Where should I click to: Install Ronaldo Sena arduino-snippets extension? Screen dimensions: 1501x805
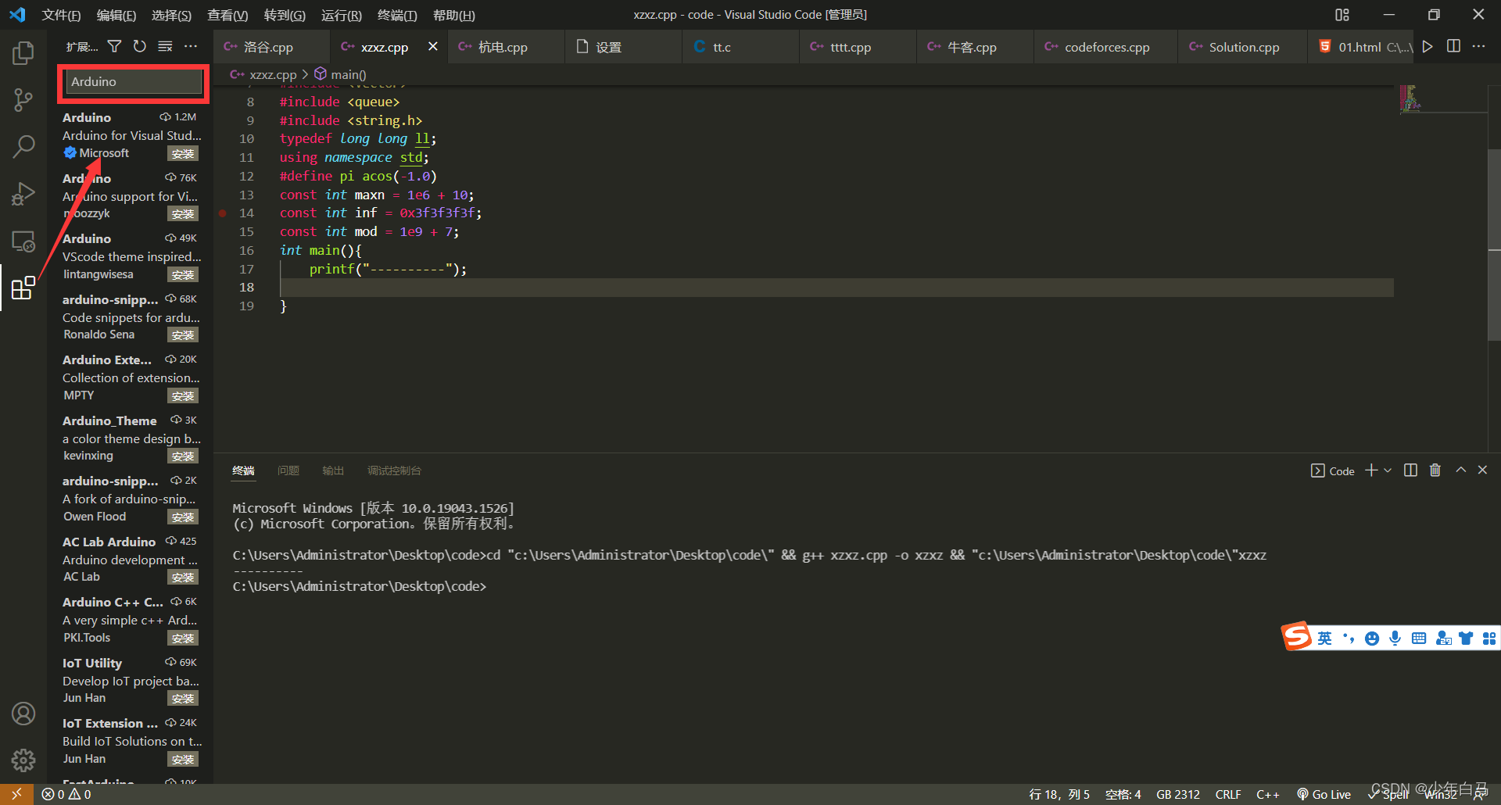183,335
